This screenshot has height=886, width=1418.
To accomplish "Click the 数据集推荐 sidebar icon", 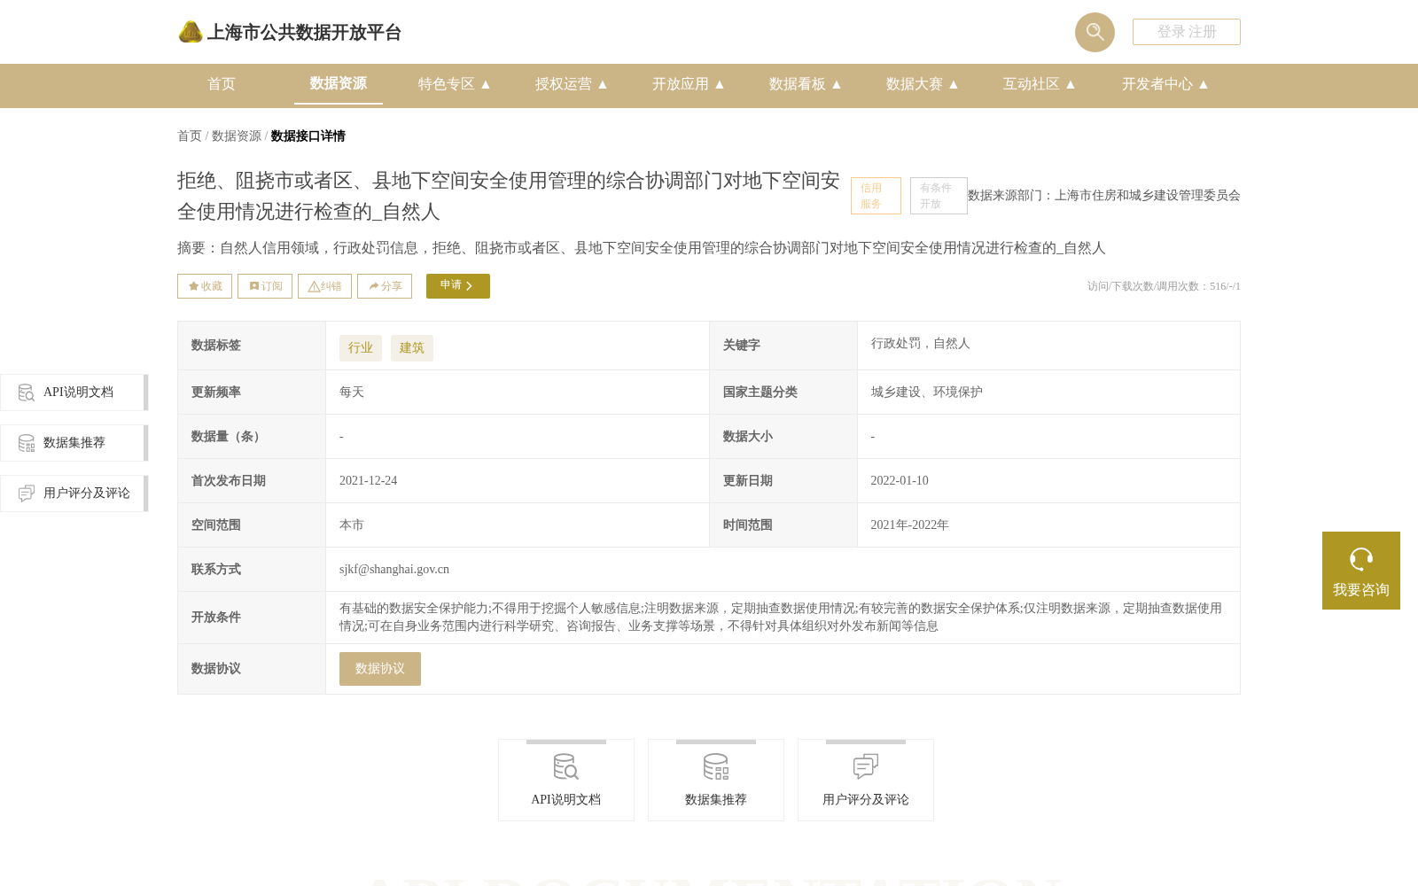I will [27, 443].
